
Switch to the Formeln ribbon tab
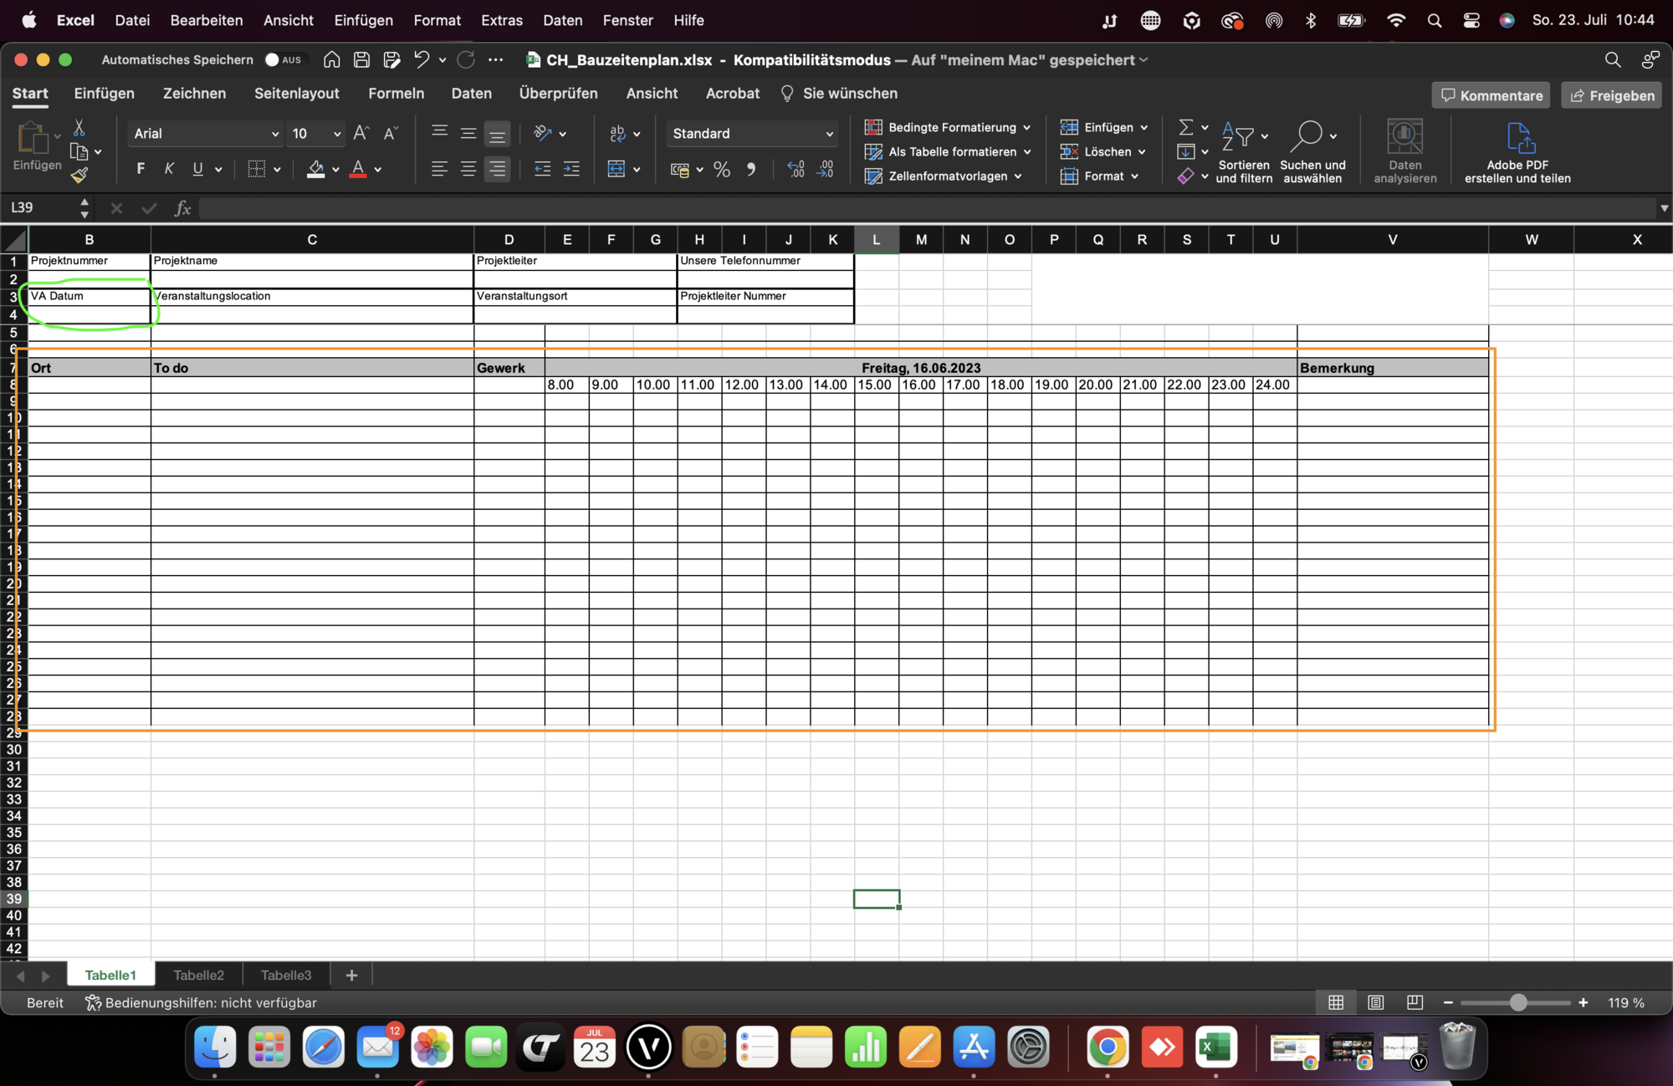pyautogui.click(x=397, y=93)
